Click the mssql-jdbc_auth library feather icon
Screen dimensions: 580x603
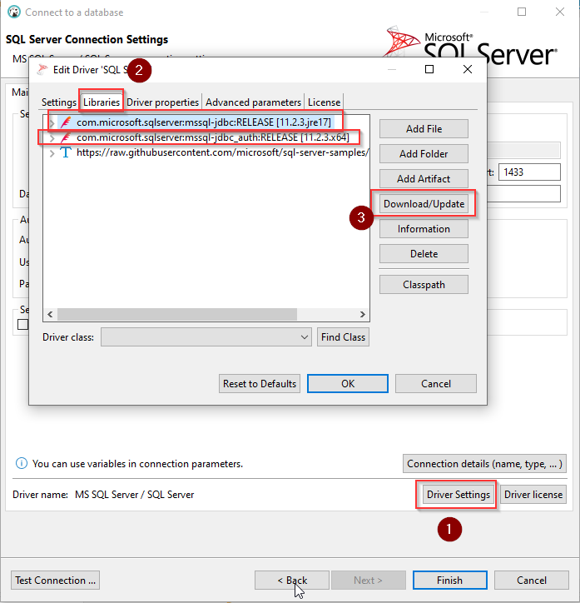pyautogui.click(x=66, y=137)
